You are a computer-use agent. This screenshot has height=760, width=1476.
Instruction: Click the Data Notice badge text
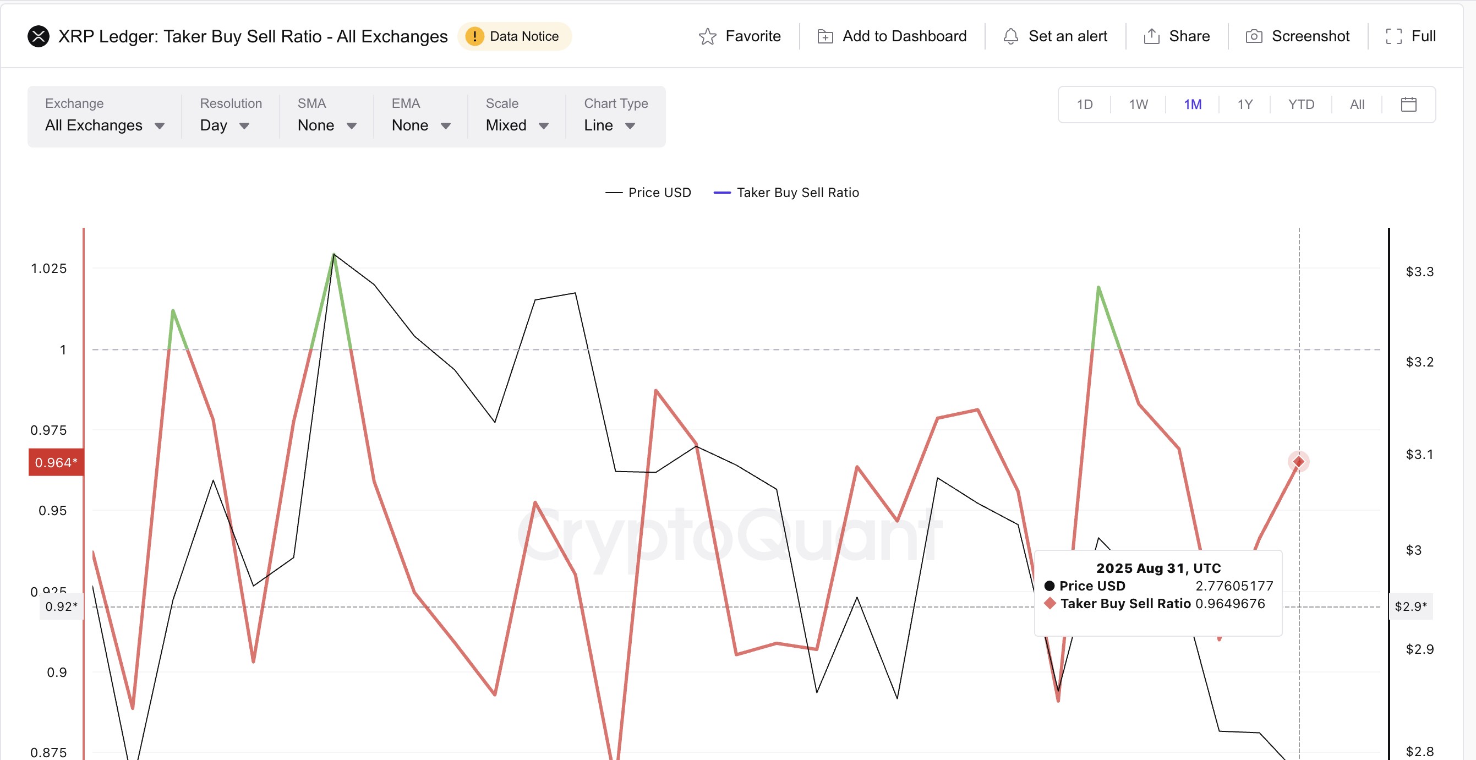coord(524,36)
